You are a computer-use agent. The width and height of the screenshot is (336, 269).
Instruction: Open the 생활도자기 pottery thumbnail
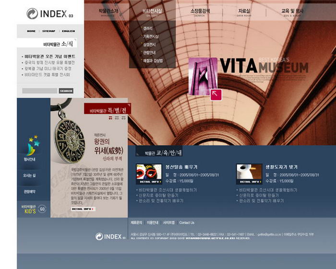249,172
